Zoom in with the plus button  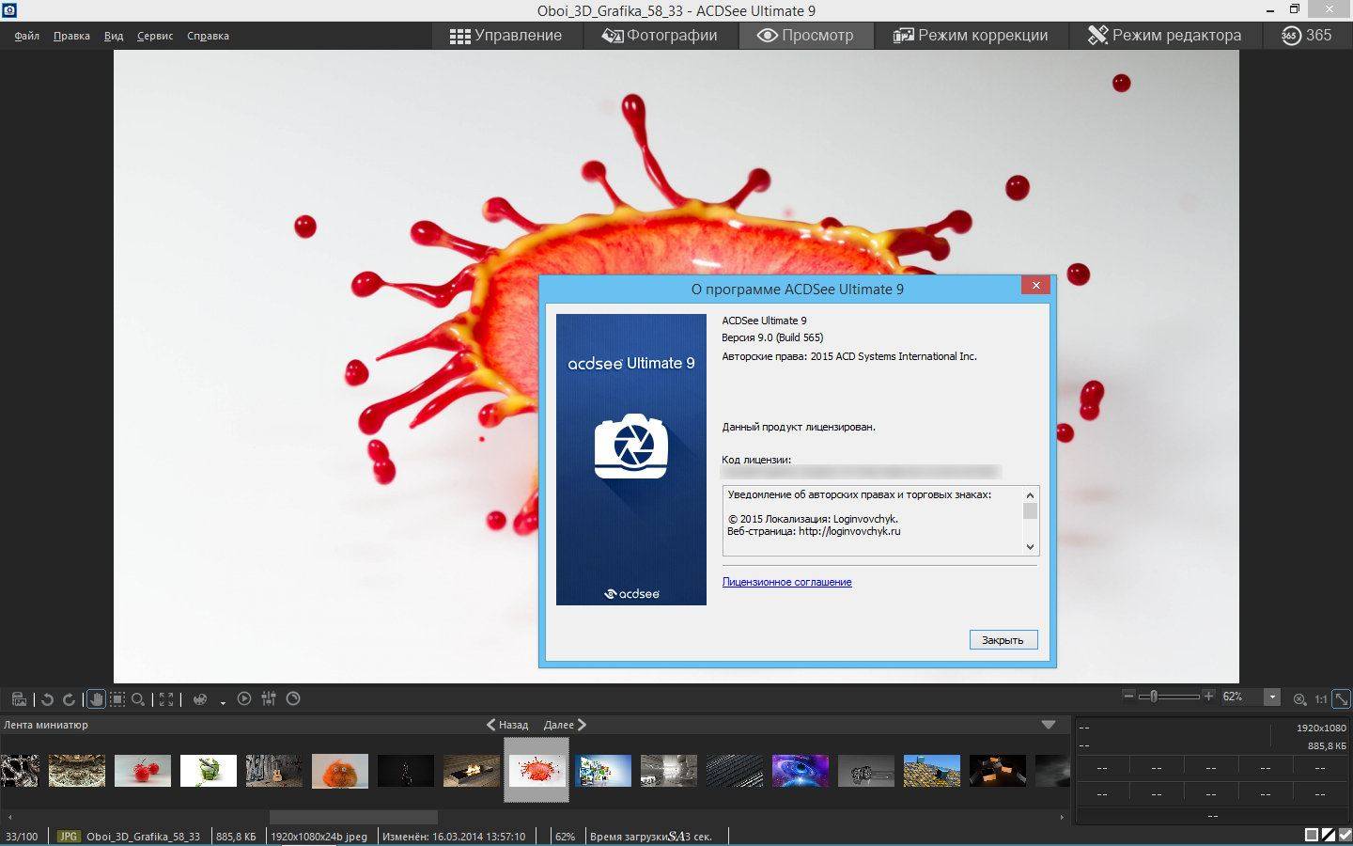tap(1208, 696)
